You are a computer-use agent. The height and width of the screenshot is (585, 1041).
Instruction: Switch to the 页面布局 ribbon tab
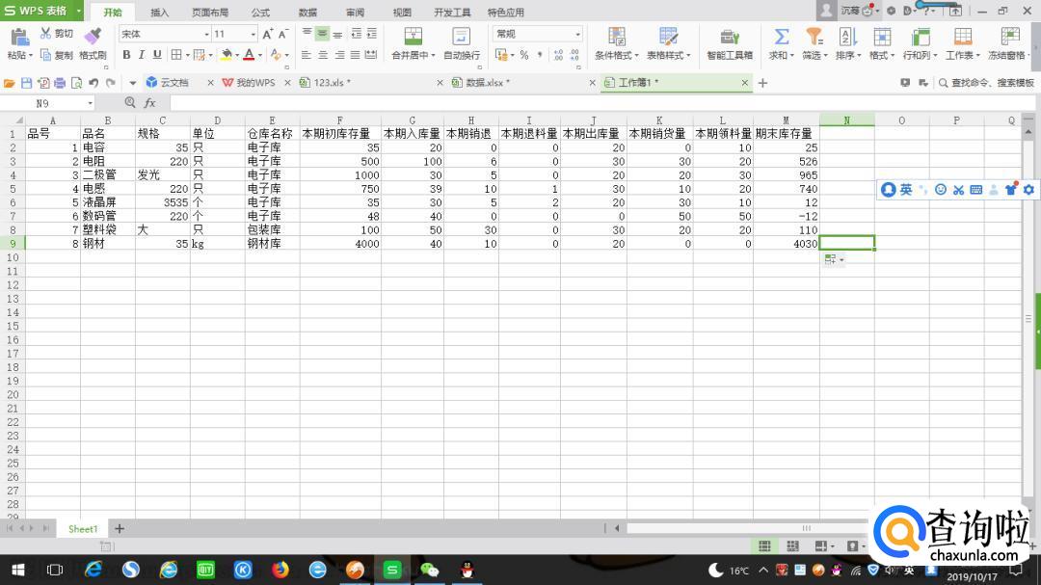[x=210, y=12]
